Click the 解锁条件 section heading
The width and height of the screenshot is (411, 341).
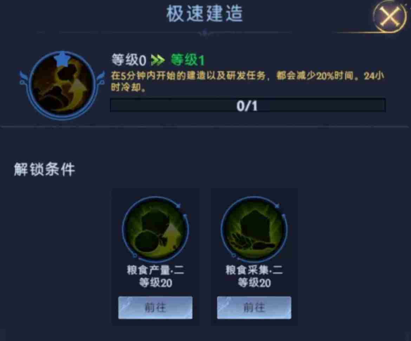44,169
